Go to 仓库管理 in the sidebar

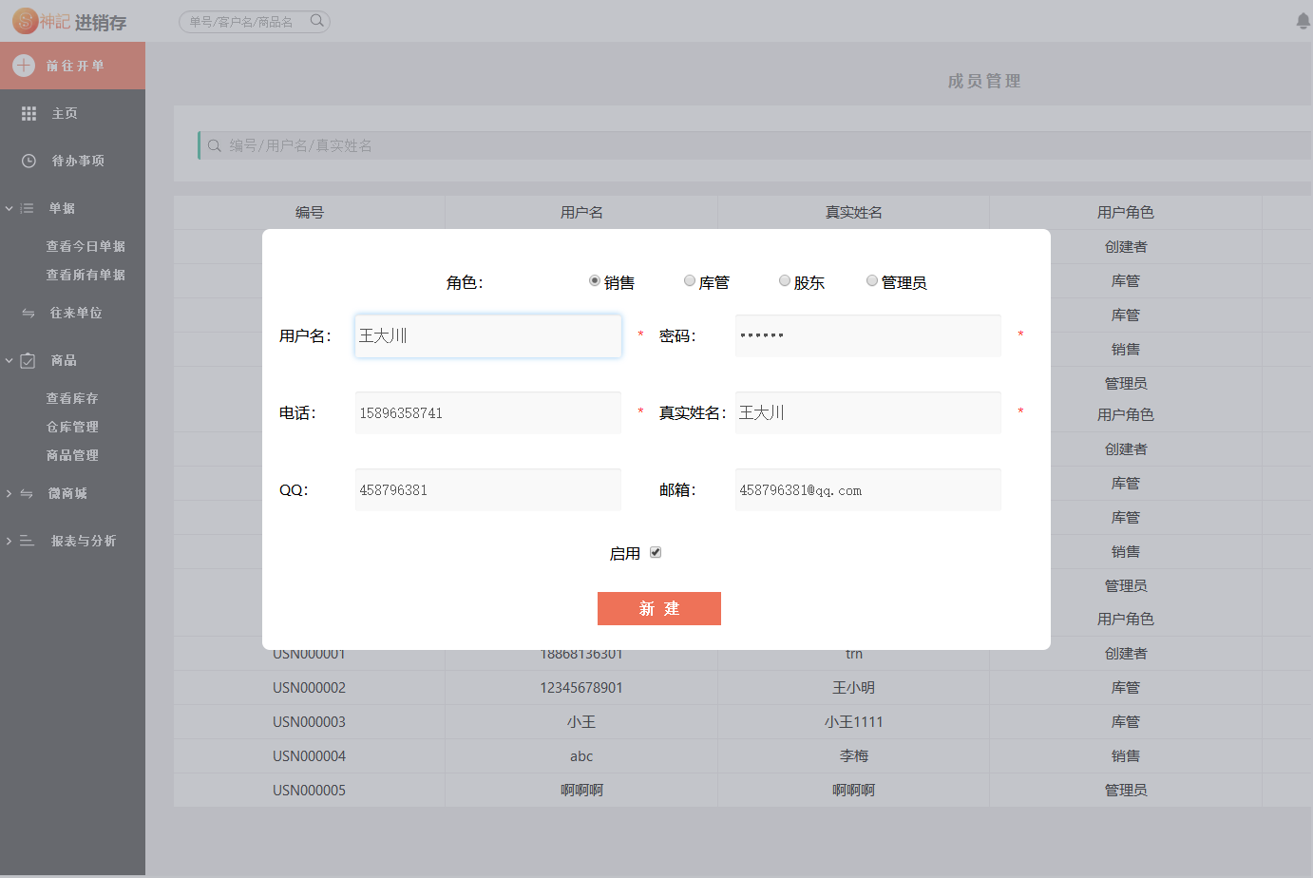pos(72,427)
